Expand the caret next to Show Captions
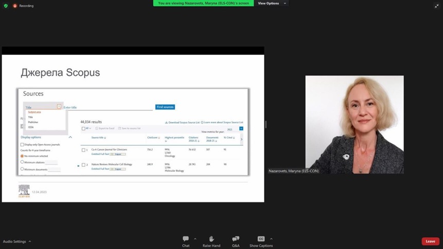443x249 pixels. coord(271,239)
